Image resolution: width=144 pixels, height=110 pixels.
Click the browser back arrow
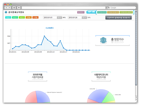click(6, 8)
